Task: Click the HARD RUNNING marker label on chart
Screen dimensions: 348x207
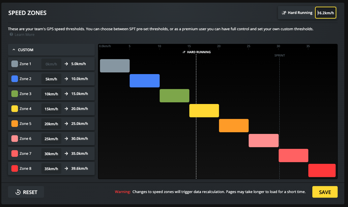Action: 199,52
